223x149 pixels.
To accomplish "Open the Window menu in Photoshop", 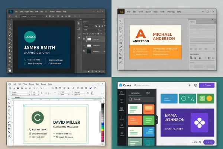I will pos(58,12).
